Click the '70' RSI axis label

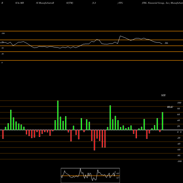[x=3, y=42]
